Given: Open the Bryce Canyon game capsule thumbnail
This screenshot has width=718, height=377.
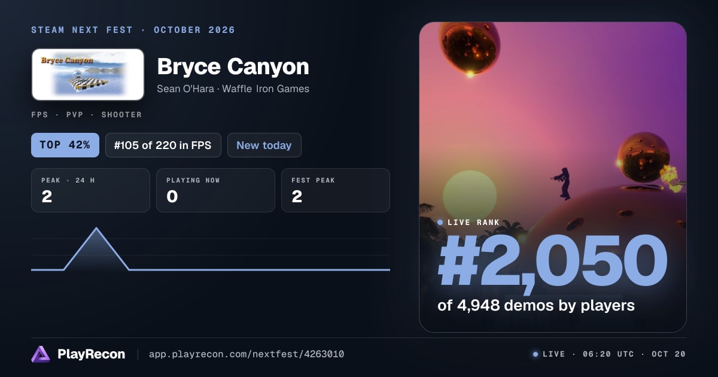Looking at the screenshot, I should point(88,74).
